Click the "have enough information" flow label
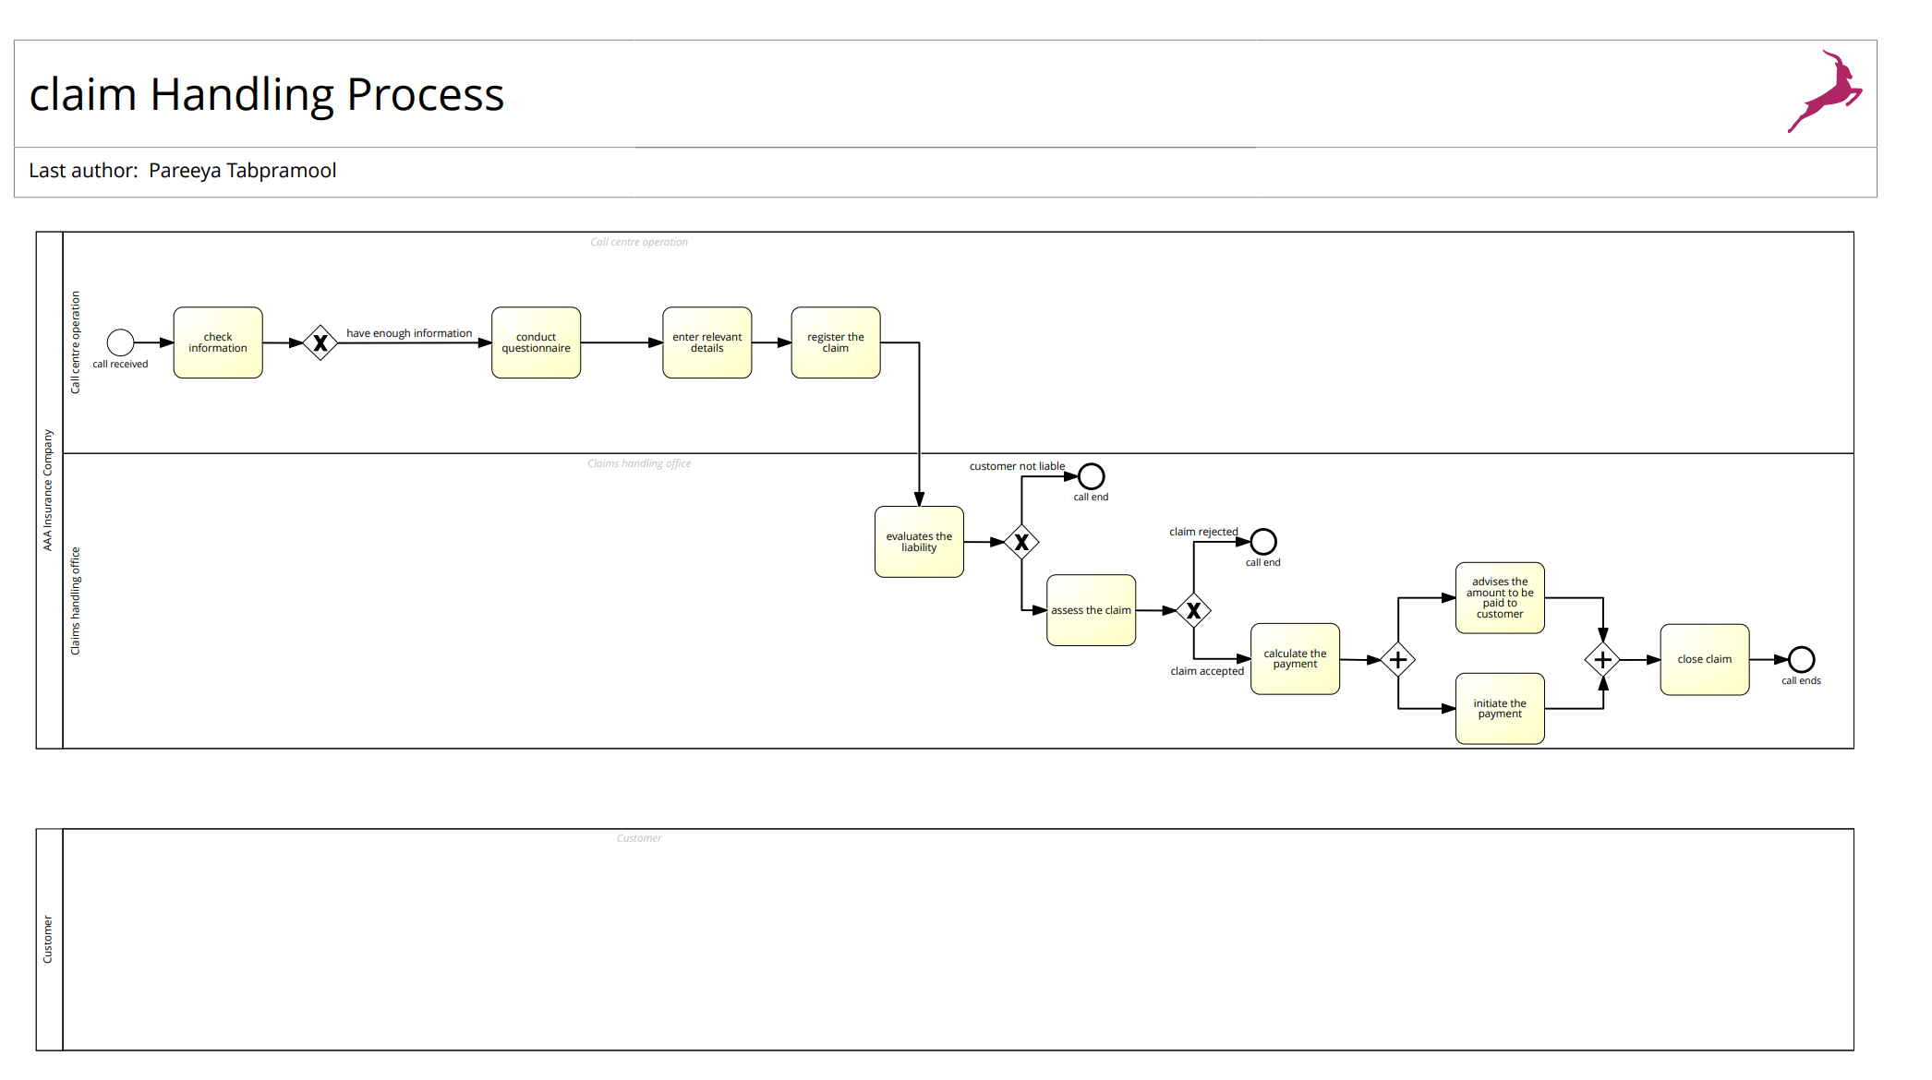Image resolution: width=1932 pixels, height=1080 pixels. click(408, 332)
